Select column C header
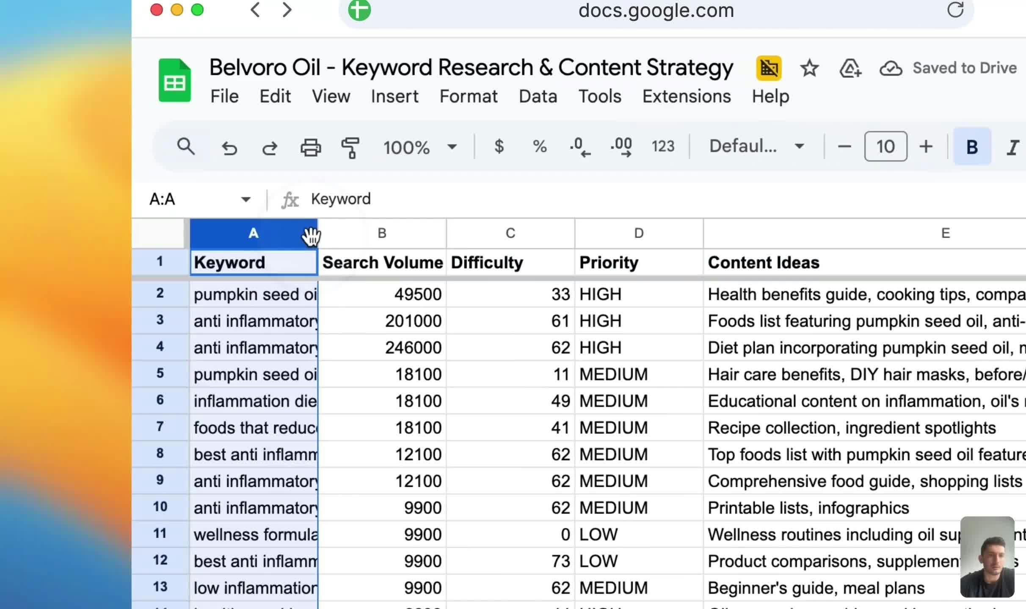The height and width of the screenshot is (609, 1026). 510,233
